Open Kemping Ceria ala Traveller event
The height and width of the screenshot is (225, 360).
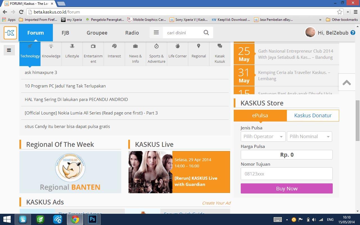(x=294, y=76)
